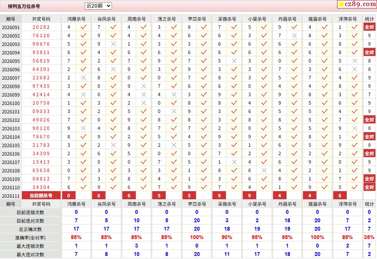Image resolution: width=377 pixels, height=259 pixels.
Task: Click the 最大连对次数 row label
Action: 30,254
